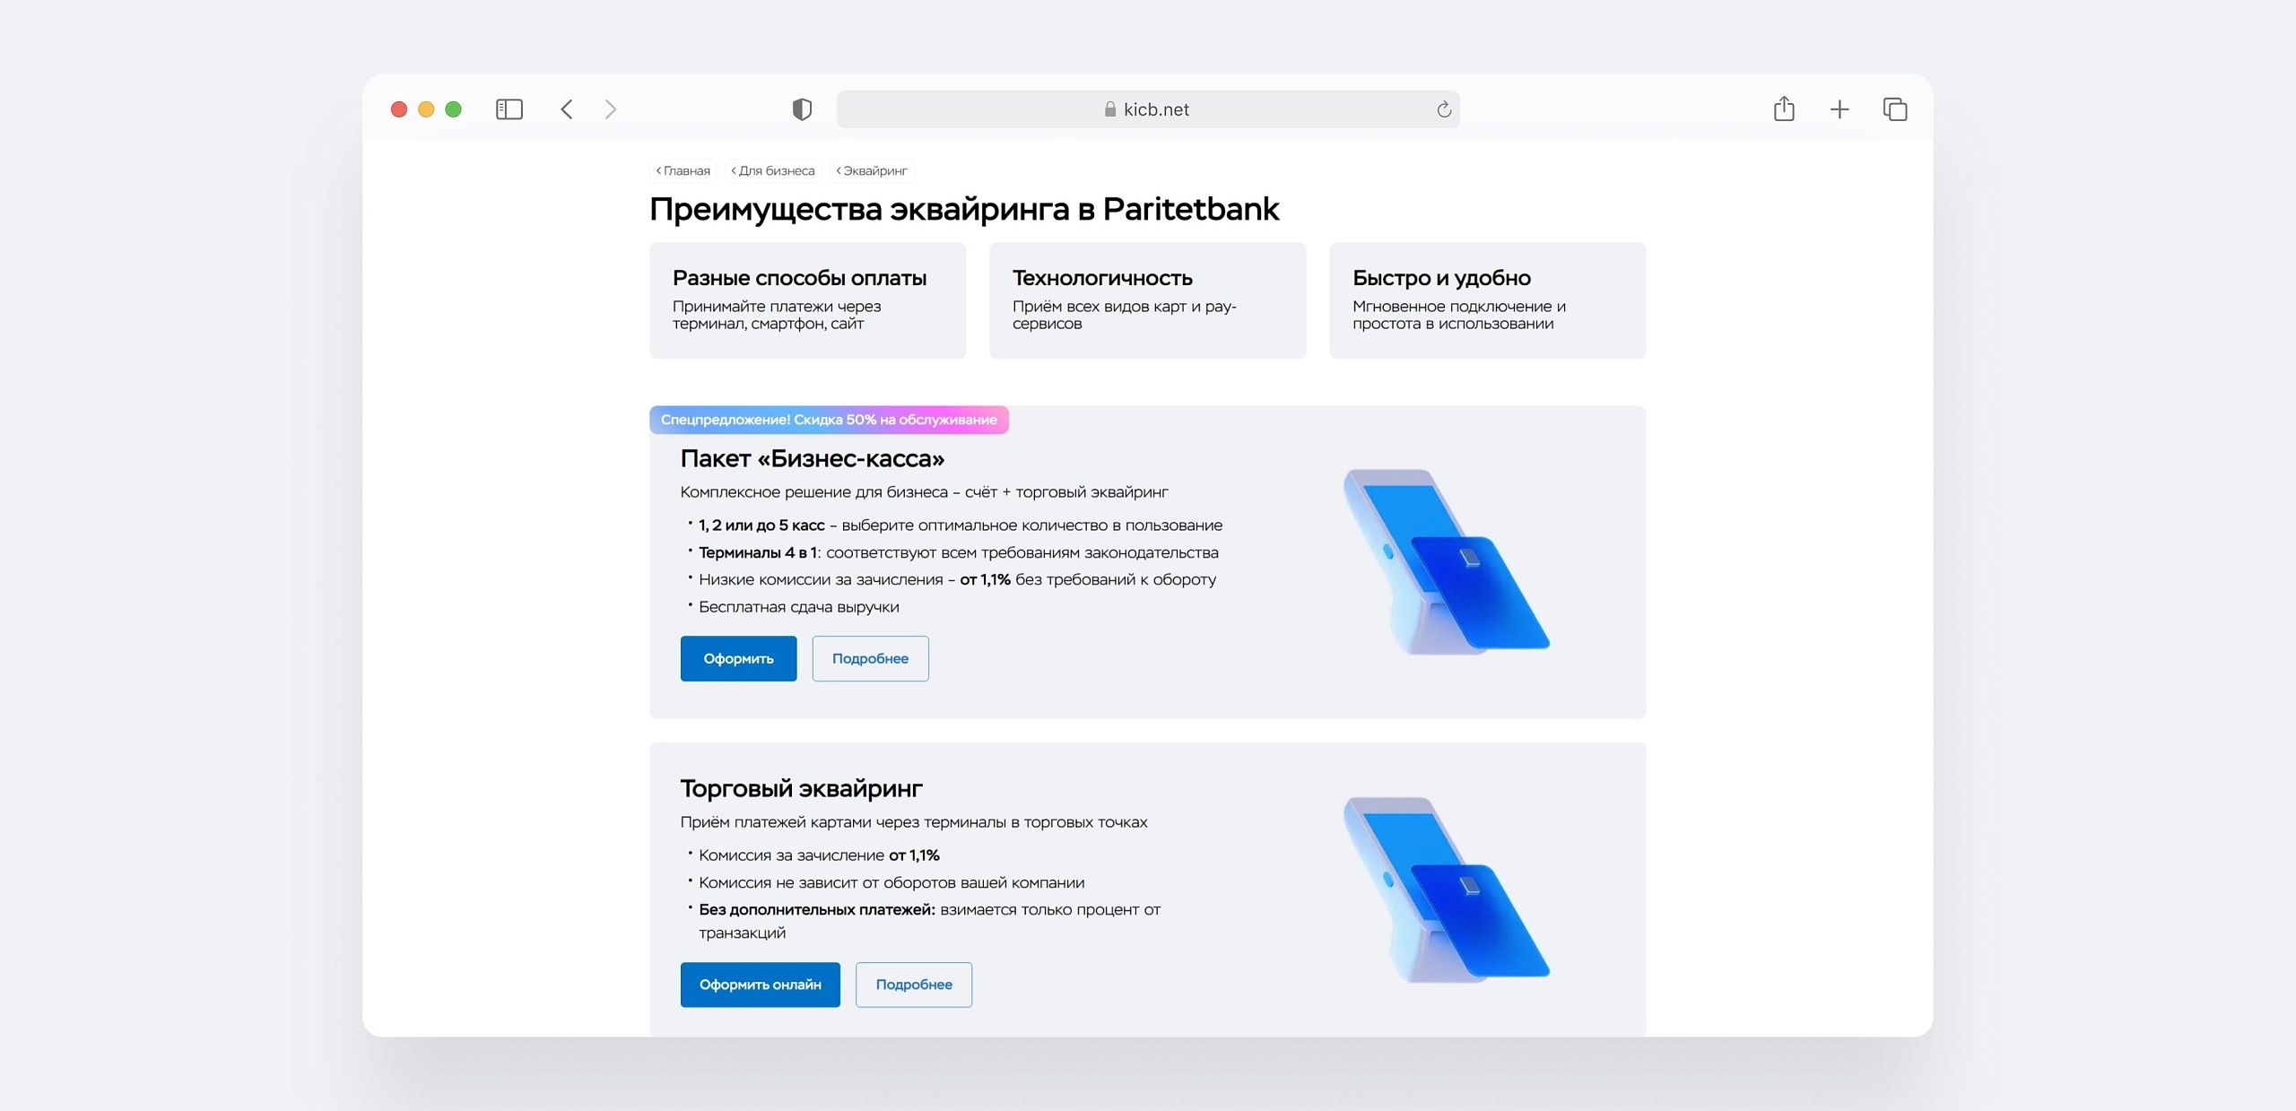
Task: Click Подробнее under Пакет Бизнес-касса
Action: [x=869, y=658]
